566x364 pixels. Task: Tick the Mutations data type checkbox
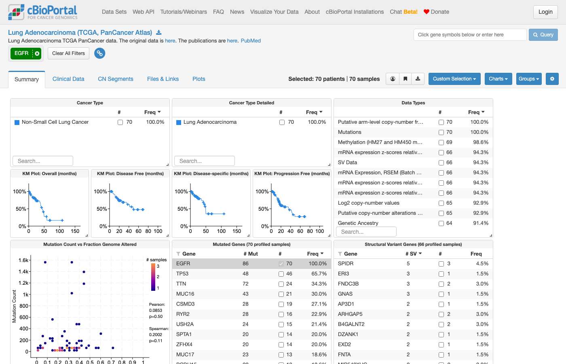[x=441, y=132]
